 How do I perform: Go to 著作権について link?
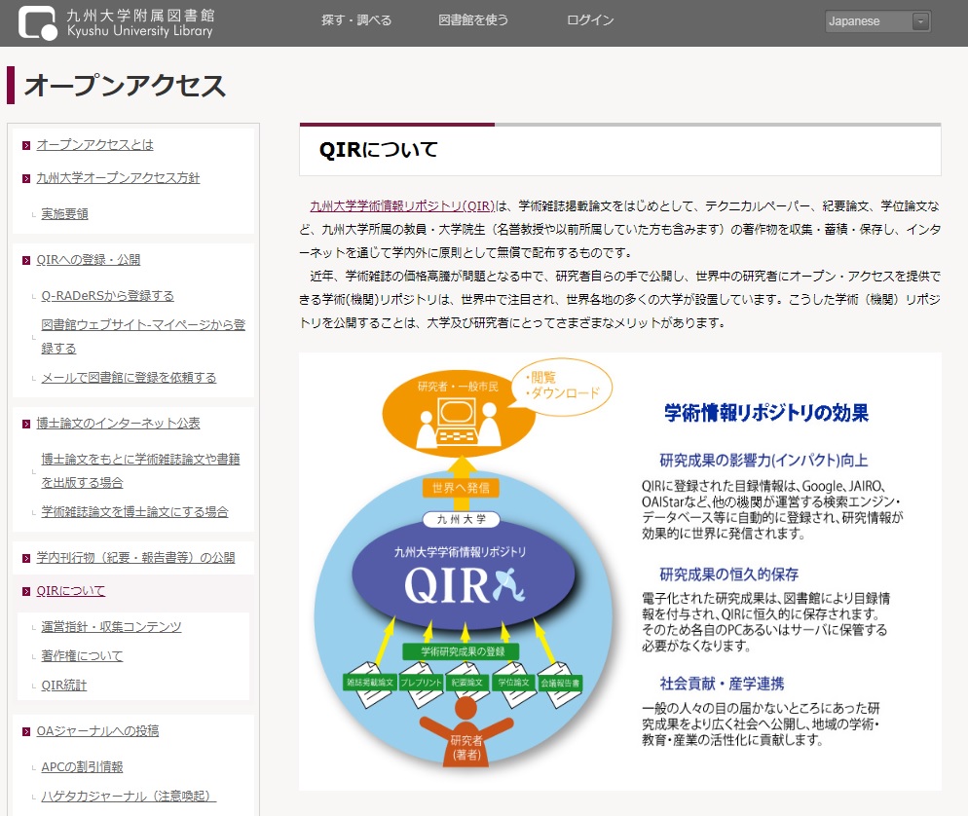82,655
